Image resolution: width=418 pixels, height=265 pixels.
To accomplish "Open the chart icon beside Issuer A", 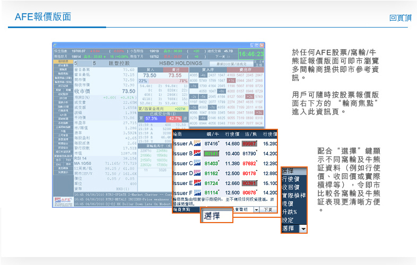I will pos(197,144).
